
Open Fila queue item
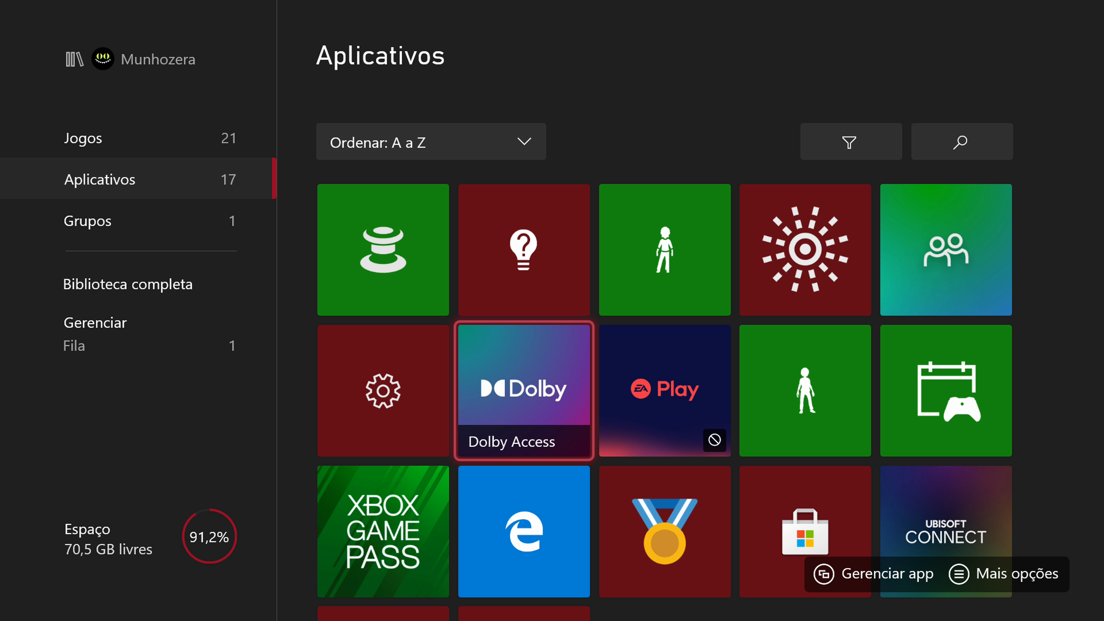(149, 345)
